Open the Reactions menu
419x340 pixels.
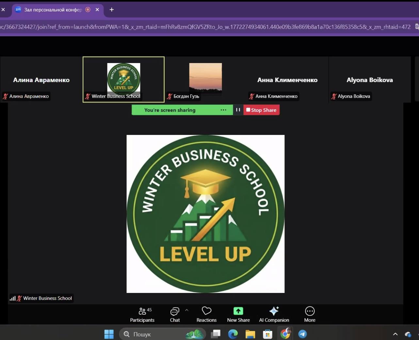coord(206,315)
